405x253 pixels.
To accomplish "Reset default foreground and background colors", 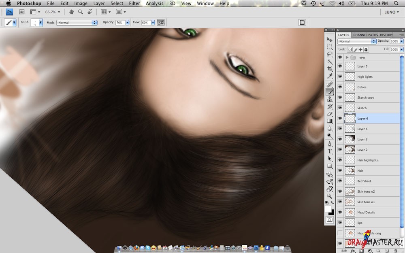I will pyautogui.click(x=327, y=203).
